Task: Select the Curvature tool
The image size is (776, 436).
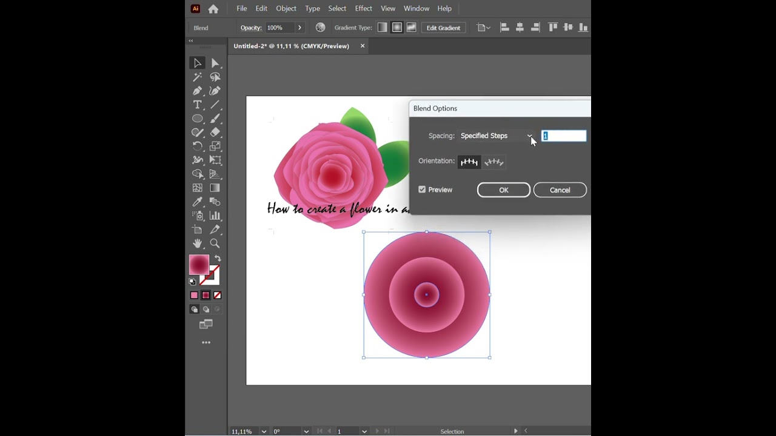Action: (215, 91)
